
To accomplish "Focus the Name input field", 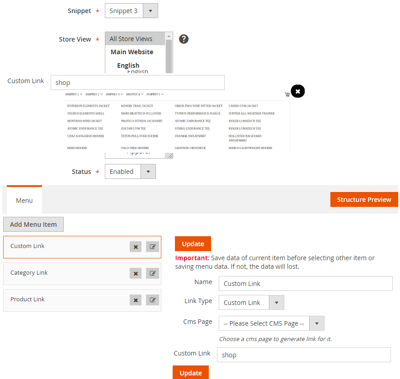I will (x=306, y=284).
